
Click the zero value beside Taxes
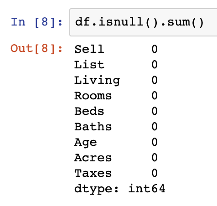point(155,173)
